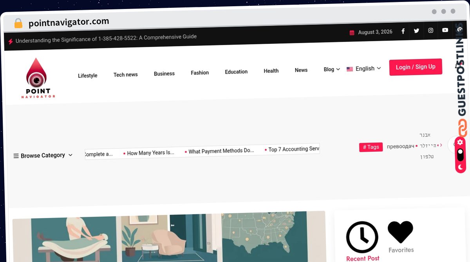Open the YouTube social icon
Image resolution: width=470 pixels, height=262 pixels.
[445, 30]
